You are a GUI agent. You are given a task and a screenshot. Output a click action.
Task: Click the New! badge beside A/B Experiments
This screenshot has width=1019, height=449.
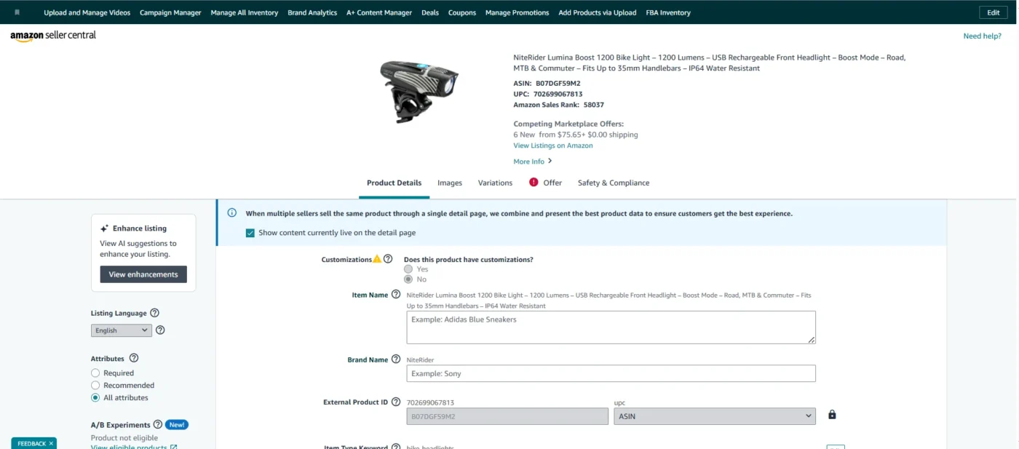(x=177, y=424)
